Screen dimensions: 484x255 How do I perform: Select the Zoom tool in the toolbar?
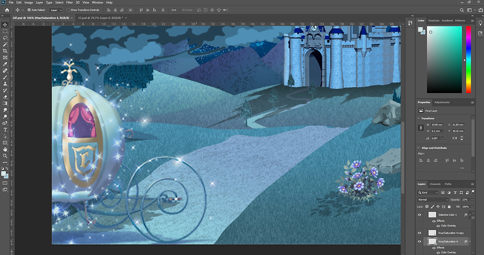click(5, 156)
